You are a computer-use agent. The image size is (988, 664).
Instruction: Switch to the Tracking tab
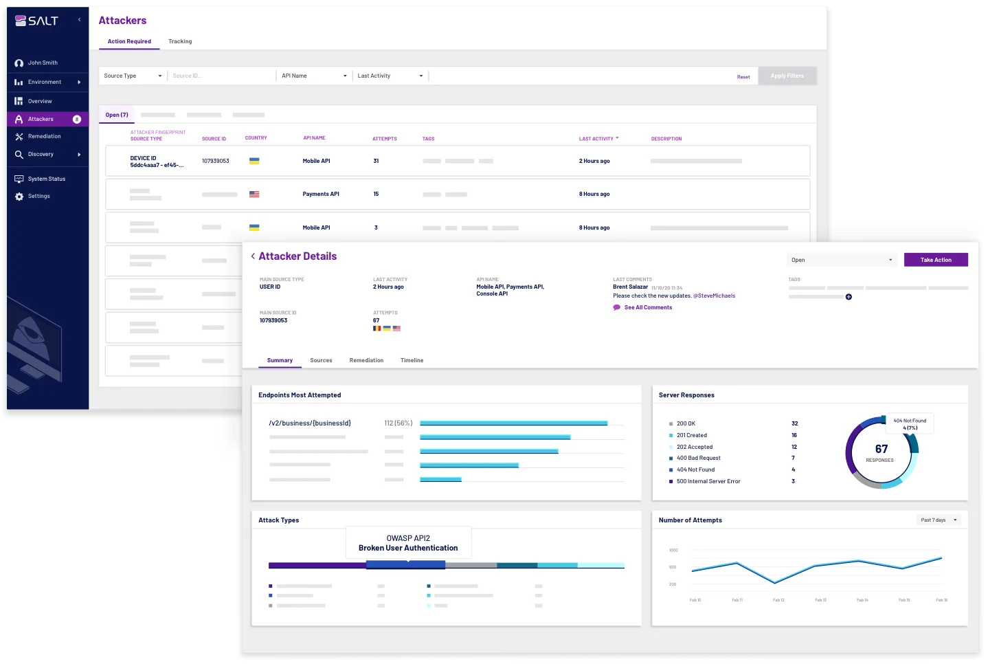pos(180,41)
